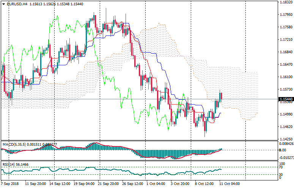The image size is (294, 188).
Task: Click the 1.18320 price axis label
Action: coord(286,2)
